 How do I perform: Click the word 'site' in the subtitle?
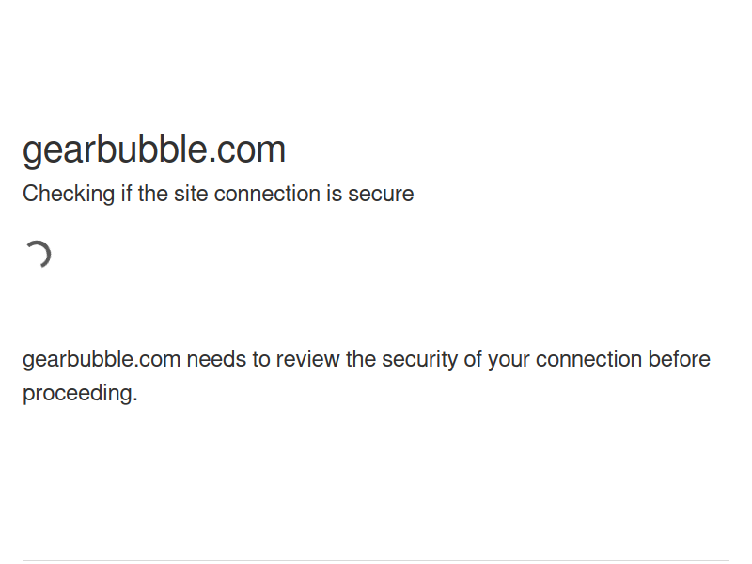(x=191, y=195)
